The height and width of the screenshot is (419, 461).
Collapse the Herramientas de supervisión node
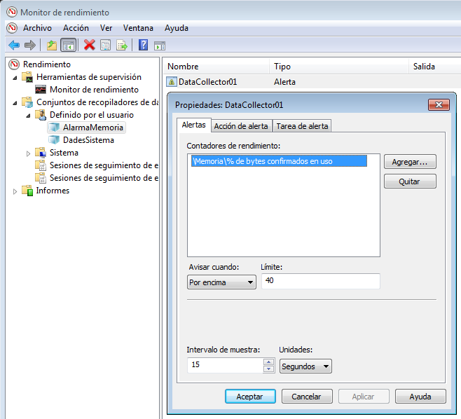point(15,77)
